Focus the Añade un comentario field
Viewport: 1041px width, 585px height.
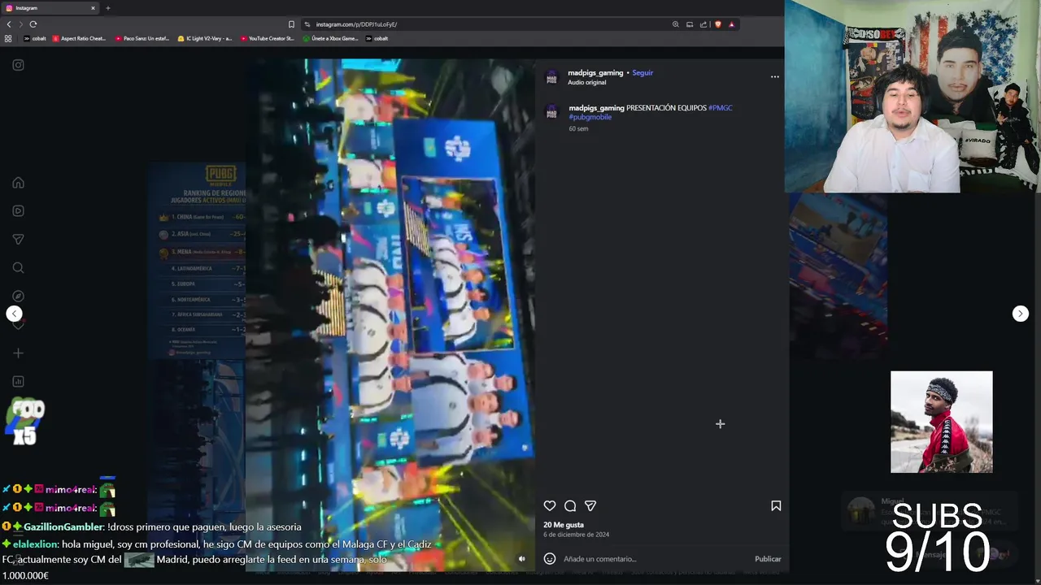tap(655, 559)
